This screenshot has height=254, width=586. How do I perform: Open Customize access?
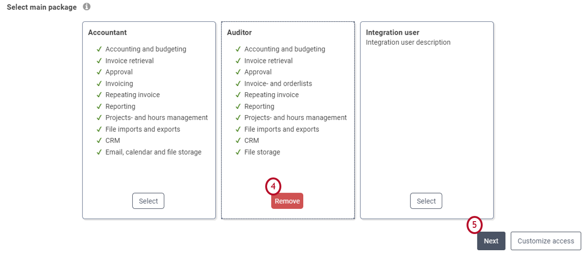(x=546, y=241)
